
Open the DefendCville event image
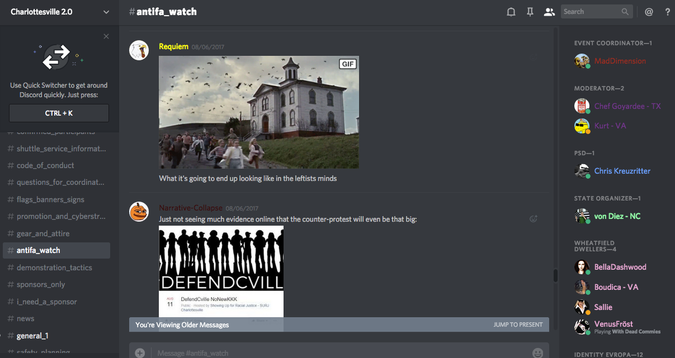point(221,271)
